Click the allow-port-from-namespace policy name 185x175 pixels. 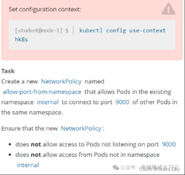click(x=42, y=92)
